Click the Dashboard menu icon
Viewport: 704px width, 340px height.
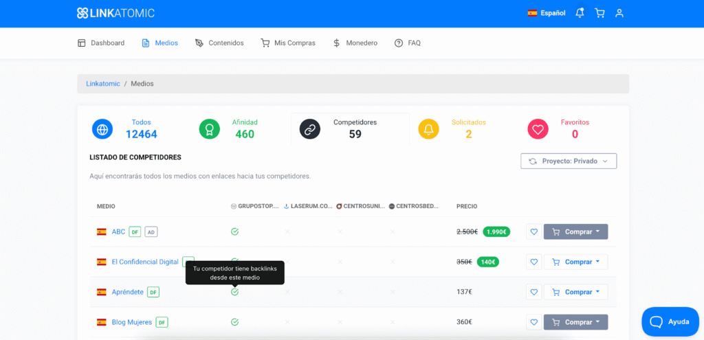point(81,43)
